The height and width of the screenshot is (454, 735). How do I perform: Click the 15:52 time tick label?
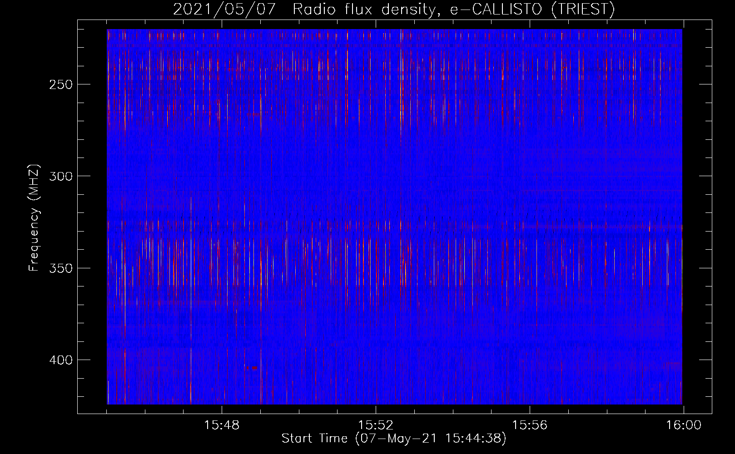(x=376, y=425)
